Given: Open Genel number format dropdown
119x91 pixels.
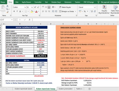Looking at the screenshot, I should click(x=95, y=7).
